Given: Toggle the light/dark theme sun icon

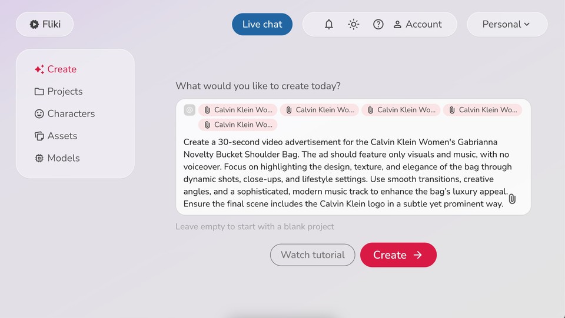Looking at the screenshot, I should click(x=353, y=24).
